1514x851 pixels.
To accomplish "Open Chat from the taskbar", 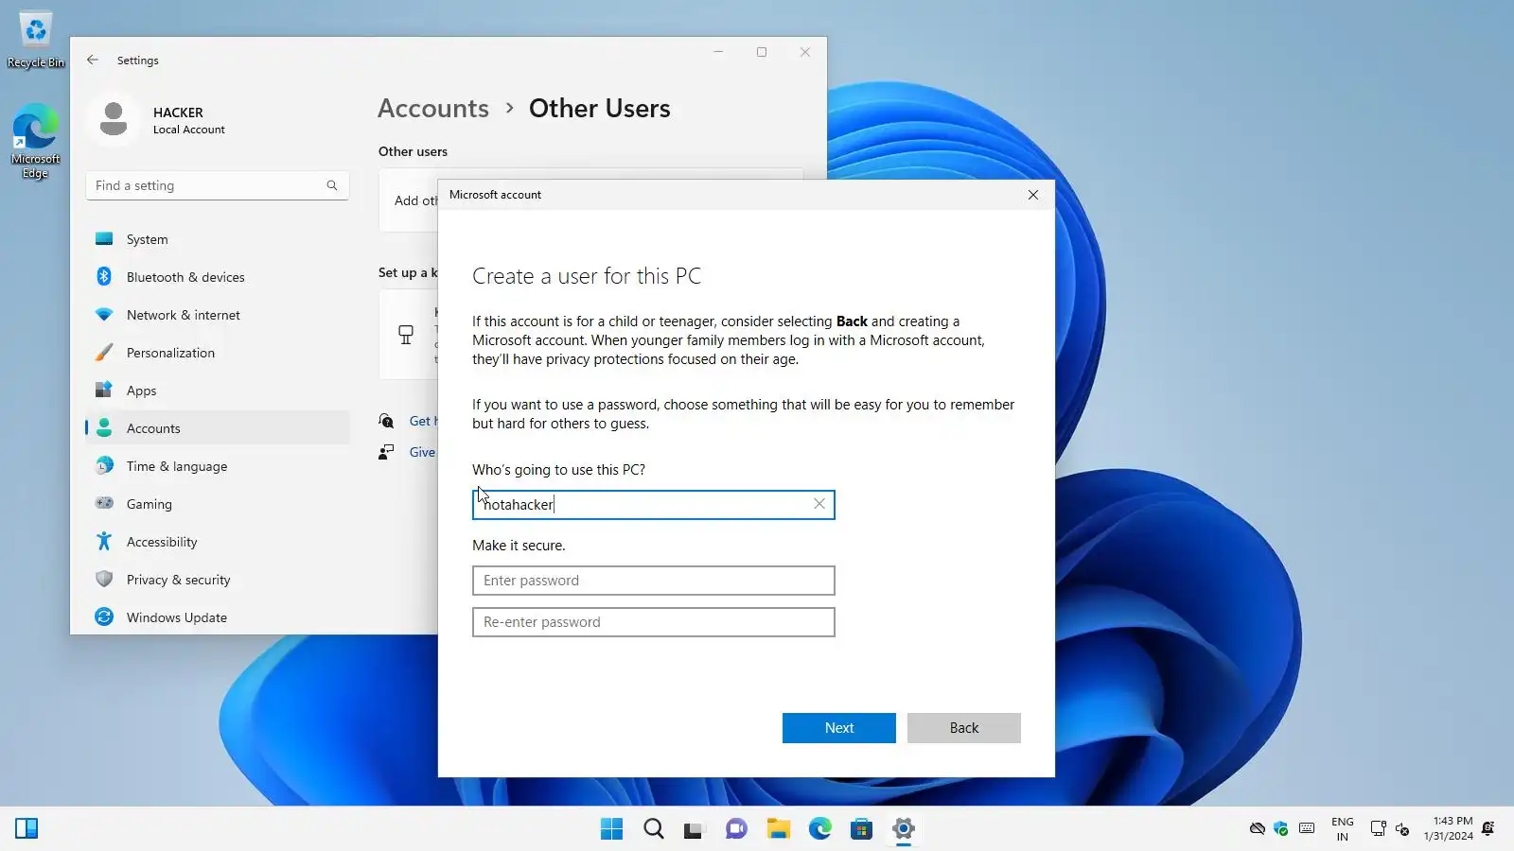I will 737,829.
